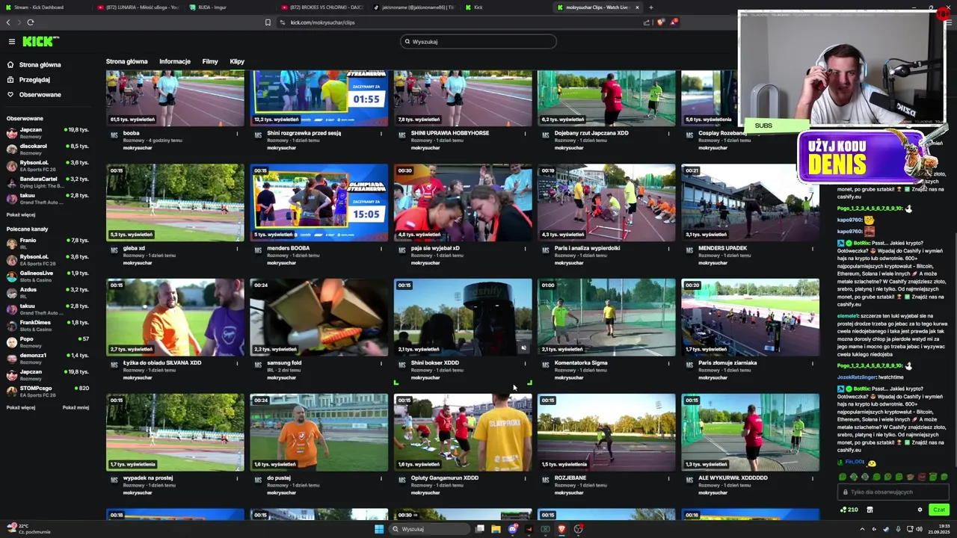Open Shini rozgrzewka przed sesją title
957x538 pixels.
coord(304,133)
